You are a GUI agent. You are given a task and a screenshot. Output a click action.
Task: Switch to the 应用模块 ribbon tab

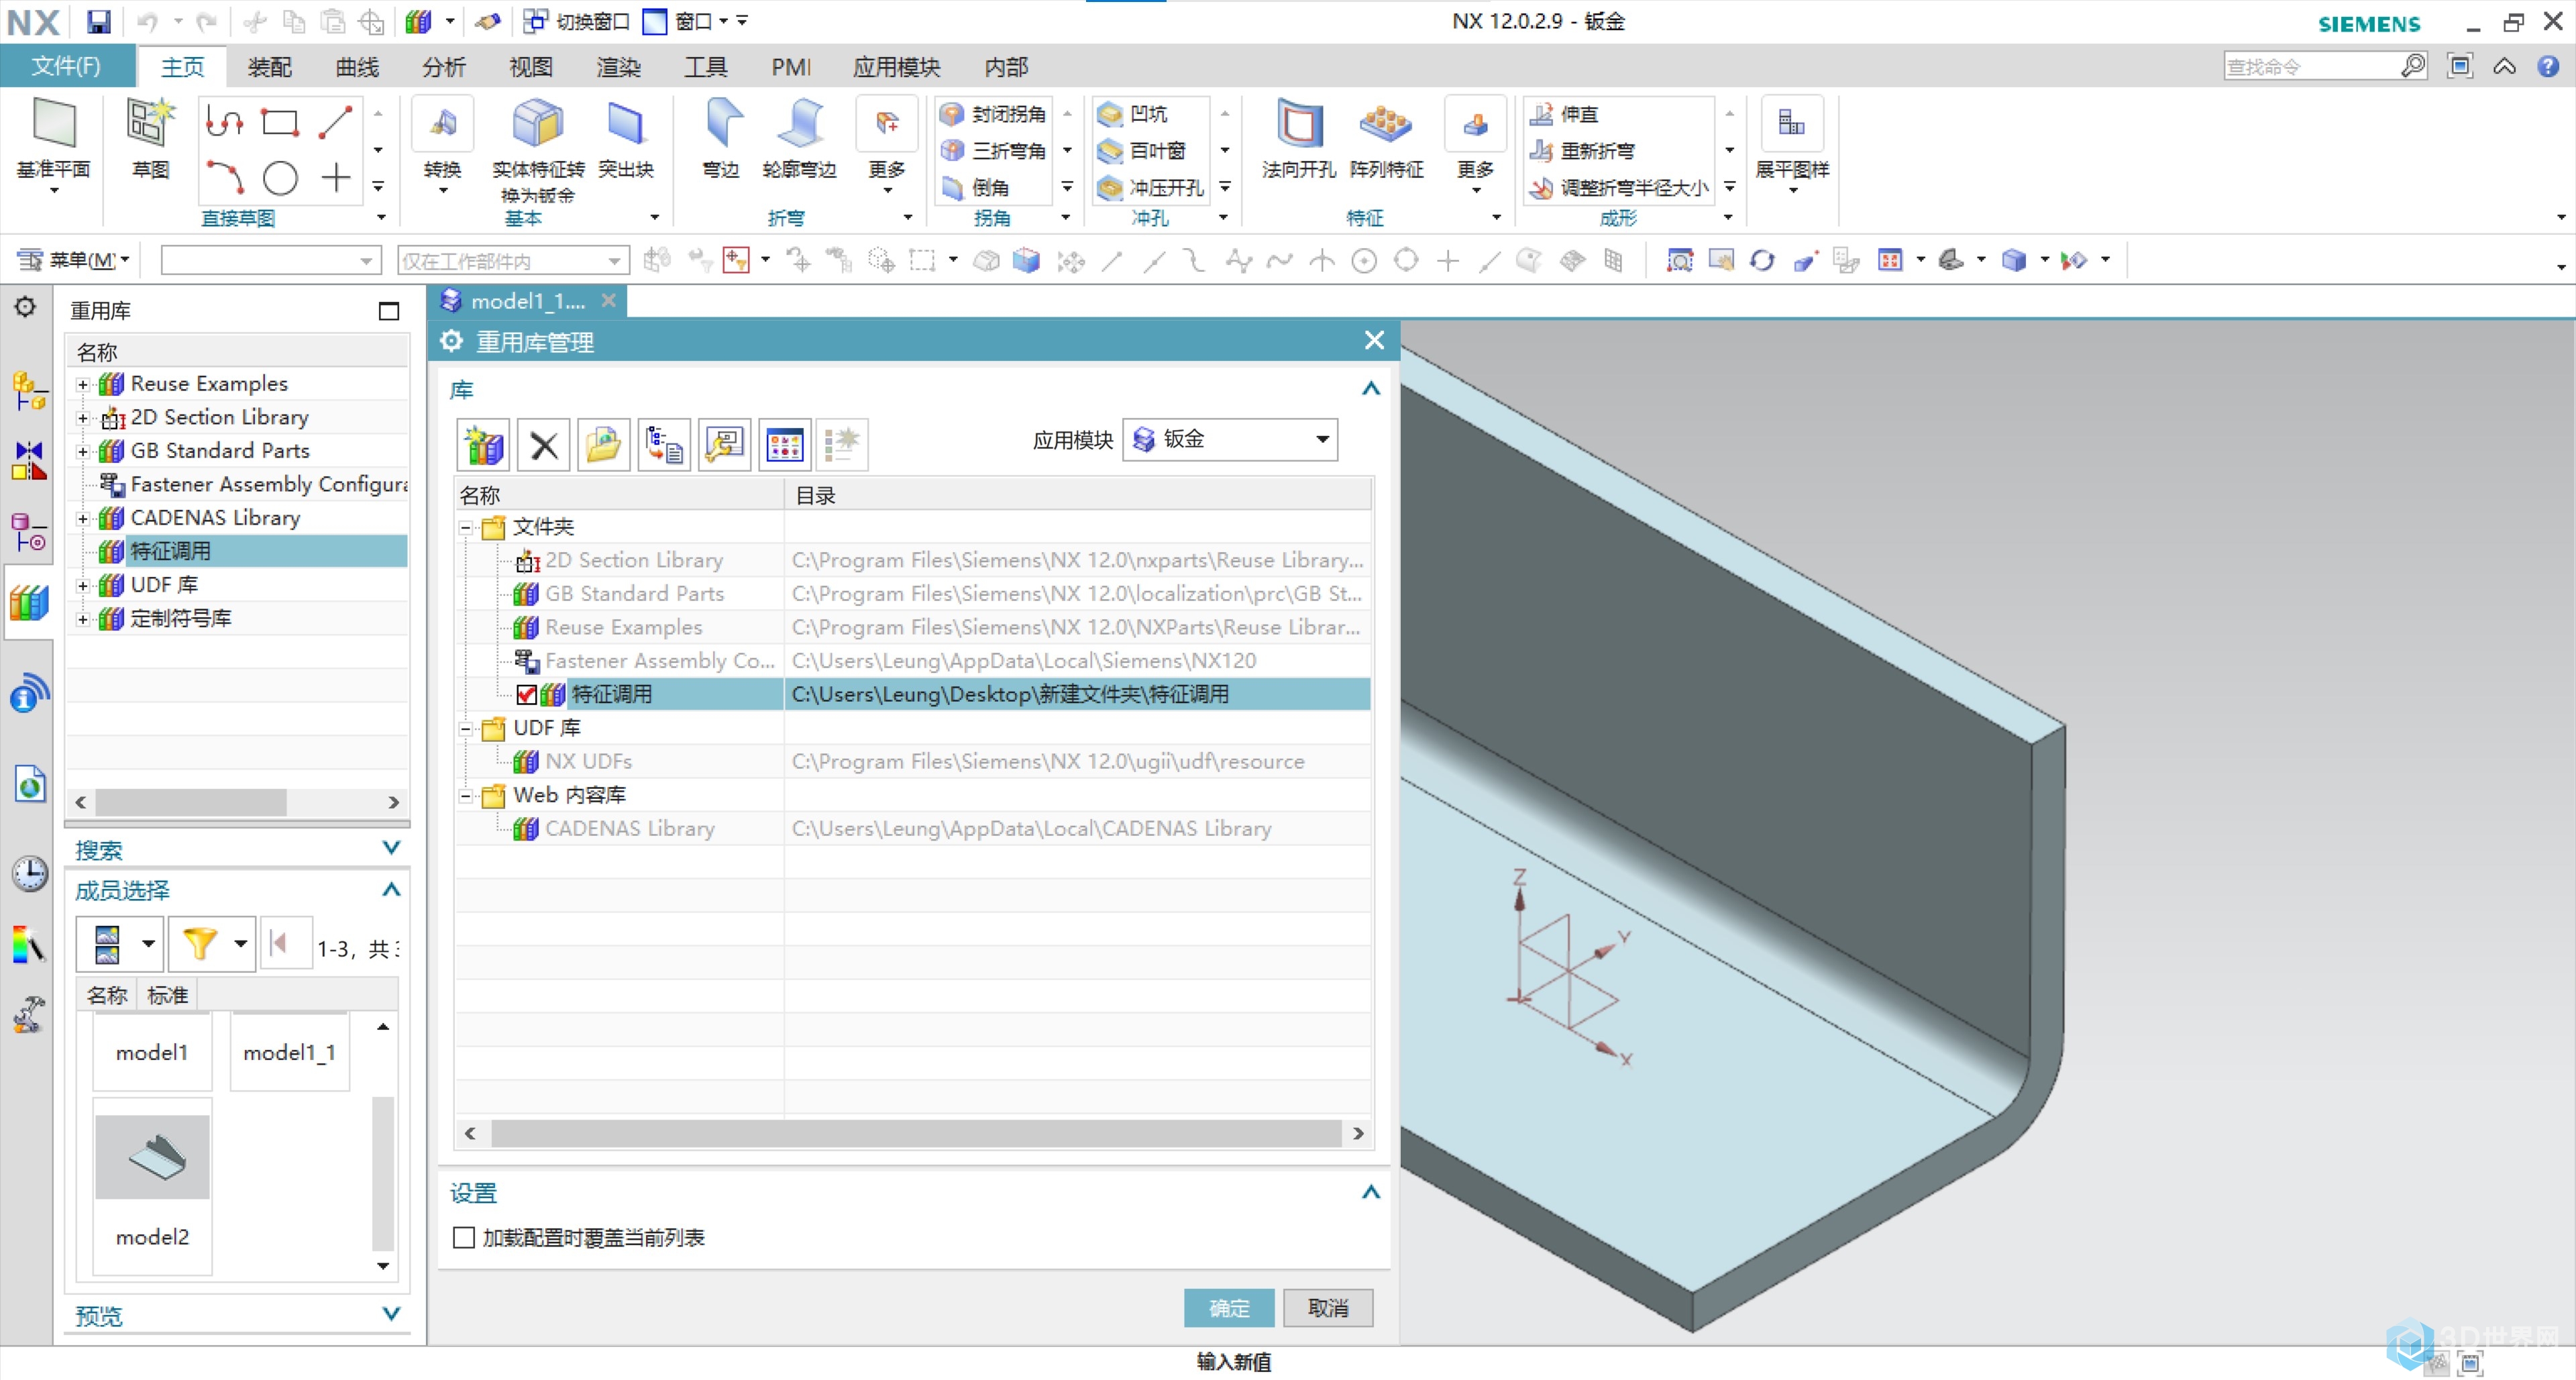[896, 66]
